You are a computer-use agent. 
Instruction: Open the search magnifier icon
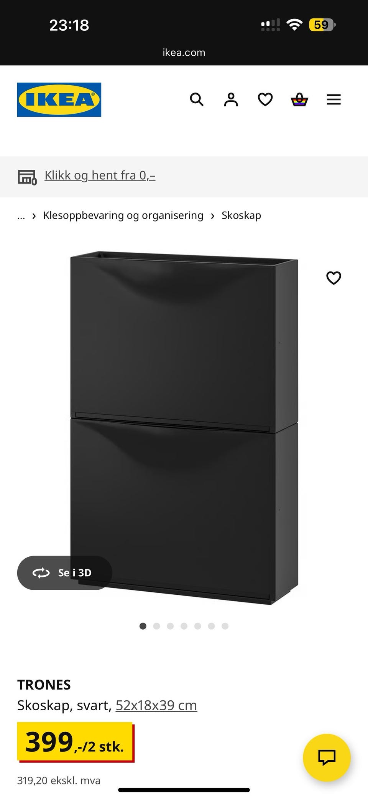point(197,99)
